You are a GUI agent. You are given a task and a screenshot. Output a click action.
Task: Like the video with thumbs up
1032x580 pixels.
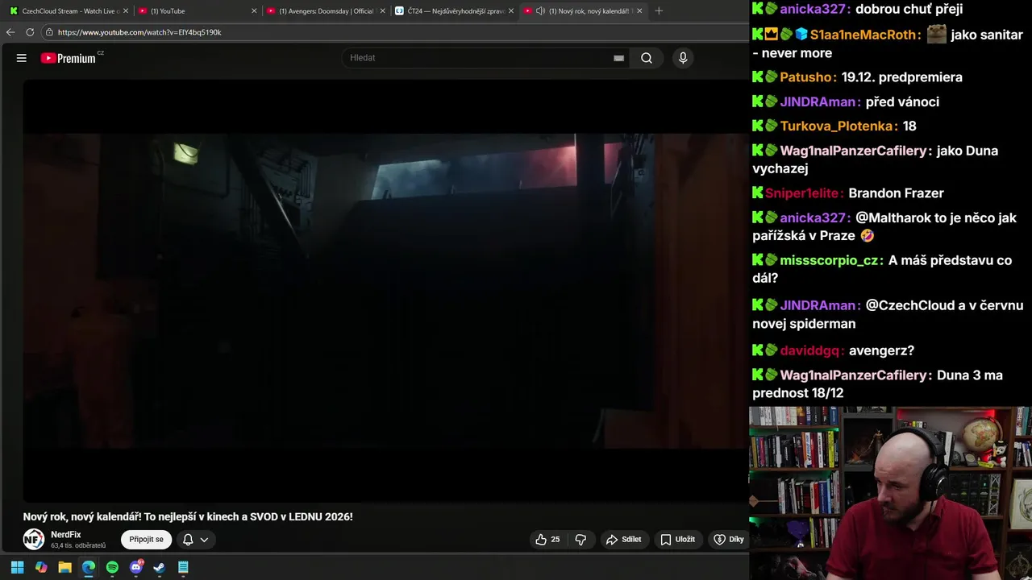(x=548, y=540)
